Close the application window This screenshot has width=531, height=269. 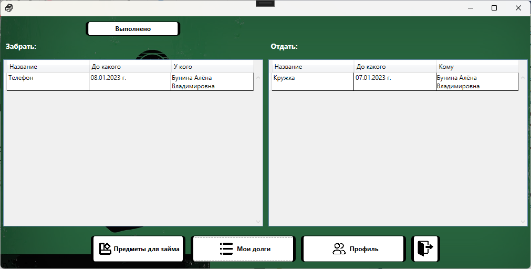[518, 8]
